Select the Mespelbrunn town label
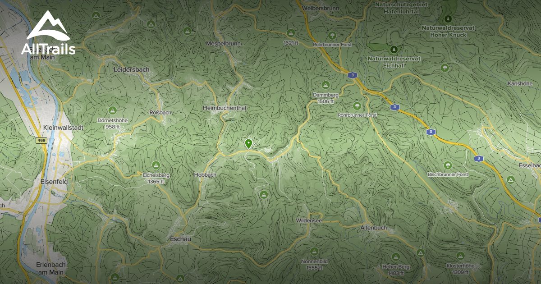 tap(224, 43)
